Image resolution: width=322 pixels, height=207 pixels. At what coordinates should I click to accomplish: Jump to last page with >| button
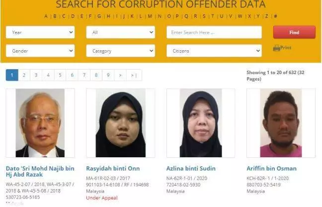[x=134, y=75]
